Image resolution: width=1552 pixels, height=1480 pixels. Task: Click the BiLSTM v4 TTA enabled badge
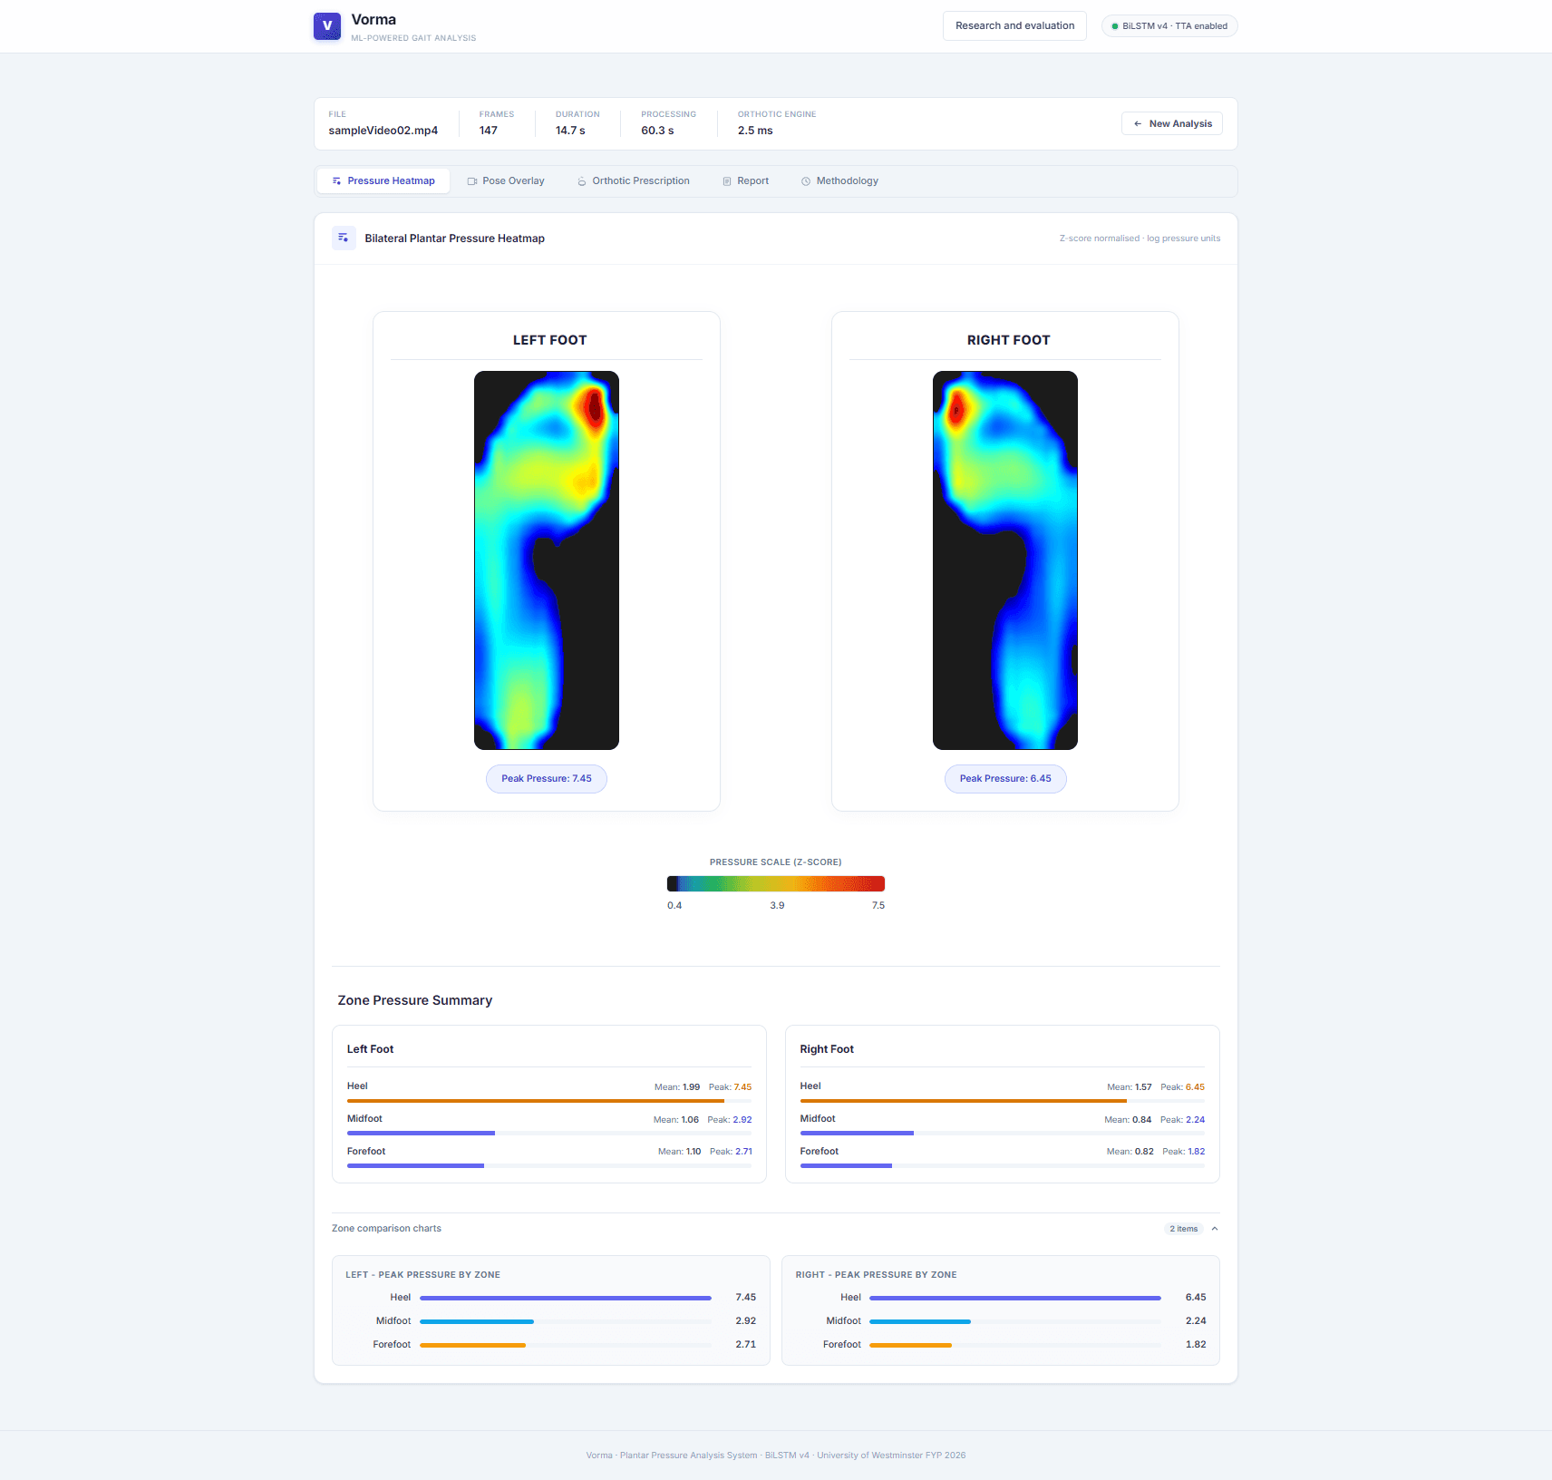[1169, 26]
